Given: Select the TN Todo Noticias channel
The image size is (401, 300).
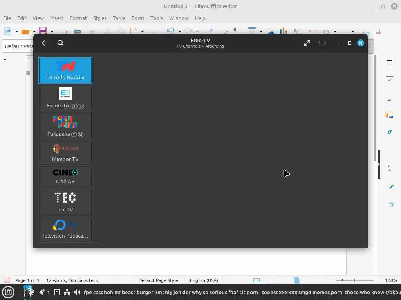Looking at the screenshot, I should click(x=65, y=70).
